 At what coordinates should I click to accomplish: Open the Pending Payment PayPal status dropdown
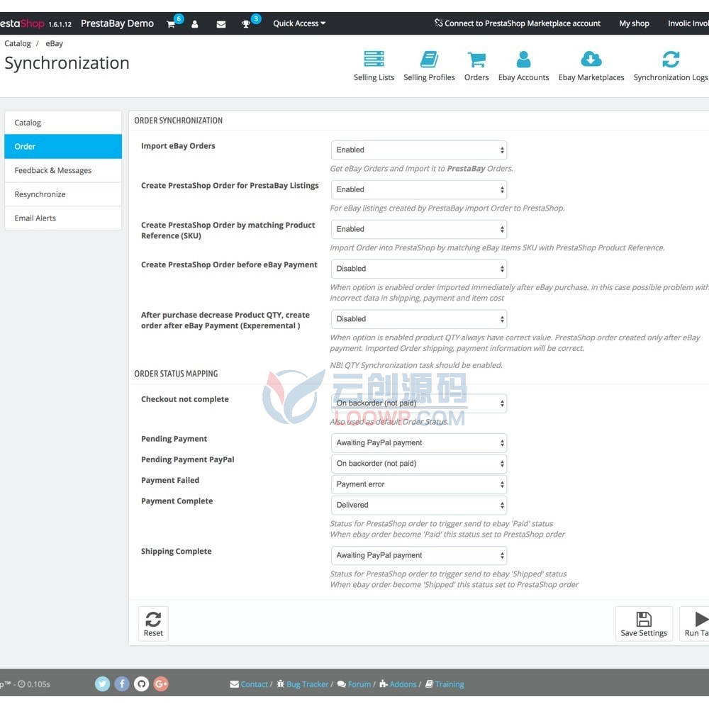click(419, 464)
